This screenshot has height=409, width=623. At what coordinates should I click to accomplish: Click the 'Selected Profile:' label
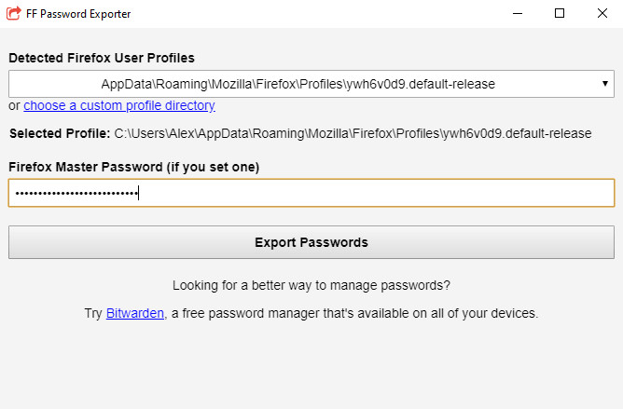point(60,133)
